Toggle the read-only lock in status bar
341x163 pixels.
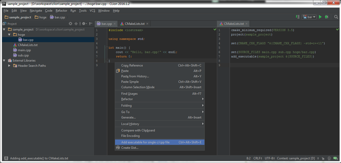tap(323, 158)
